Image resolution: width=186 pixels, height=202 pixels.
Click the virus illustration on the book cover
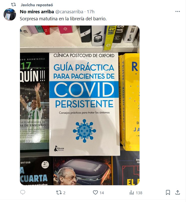(84, 131)
